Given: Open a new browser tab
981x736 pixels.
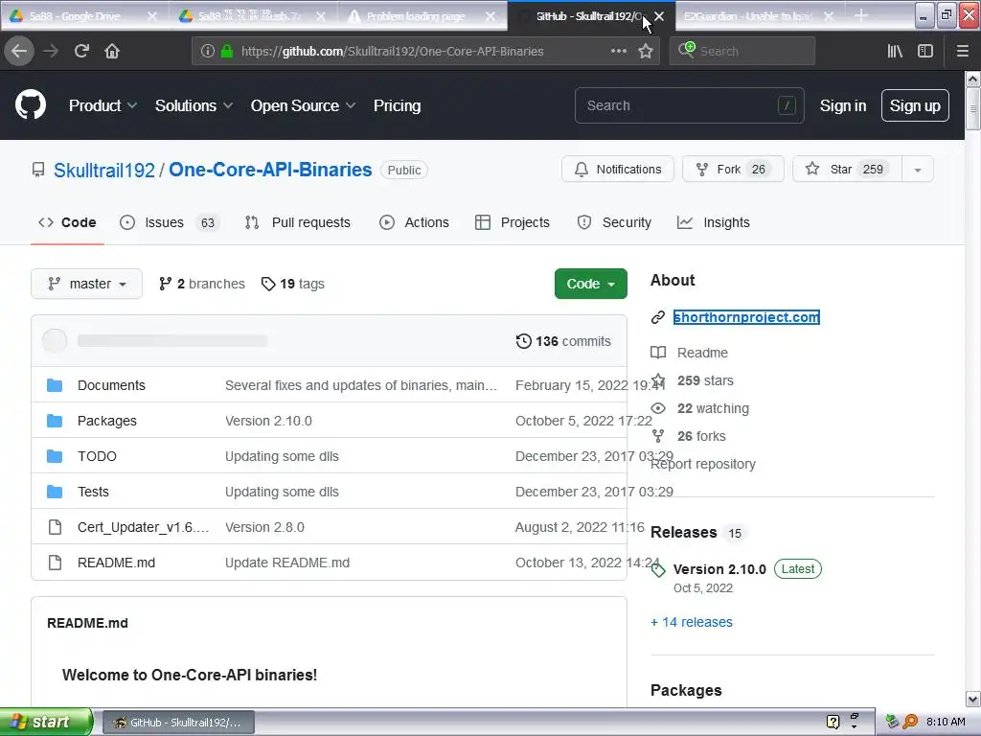Looking at the screenshot, I should 861,15.
